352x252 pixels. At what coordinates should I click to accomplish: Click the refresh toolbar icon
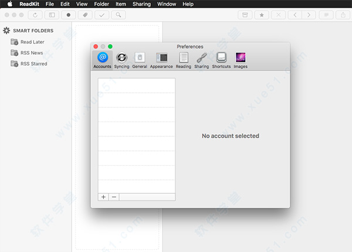coord(35,15)
